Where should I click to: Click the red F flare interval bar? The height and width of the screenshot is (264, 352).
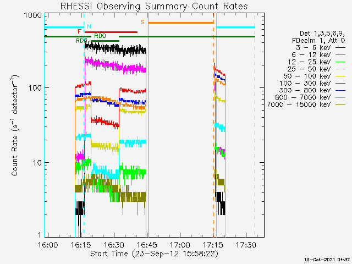click(x=111, y=32)
